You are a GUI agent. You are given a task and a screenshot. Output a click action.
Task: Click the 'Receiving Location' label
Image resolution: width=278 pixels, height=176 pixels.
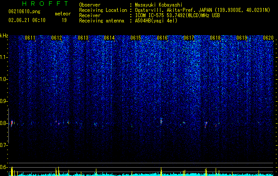point(103,10)
